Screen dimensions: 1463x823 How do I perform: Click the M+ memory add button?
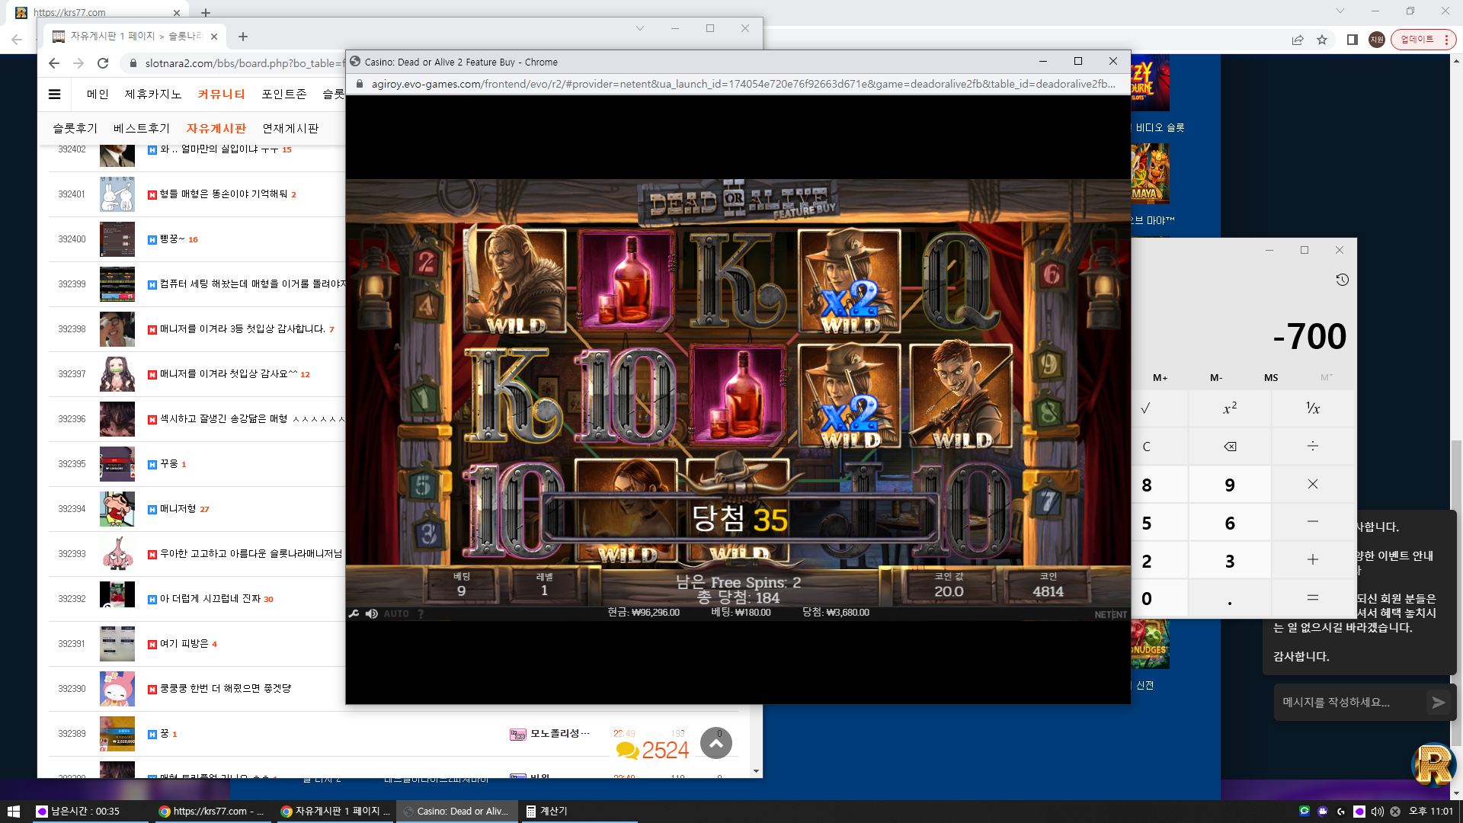(1160, 378)
